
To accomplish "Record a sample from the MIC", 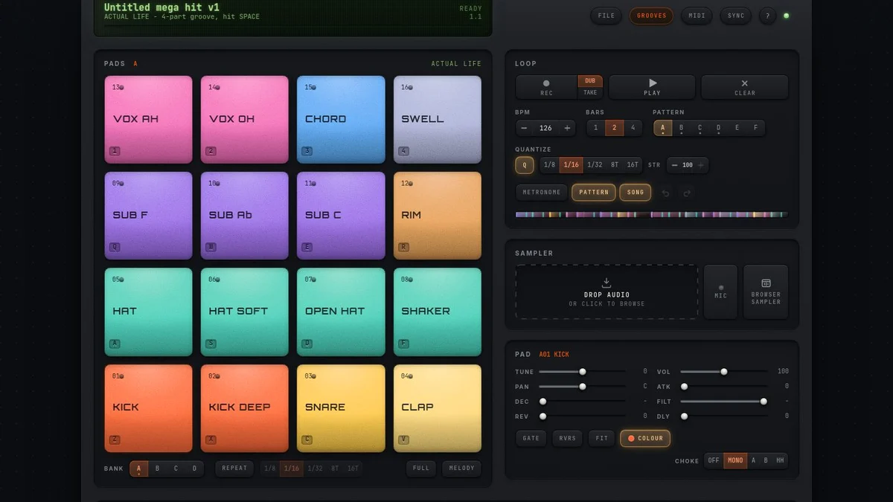I will coord(720,292).
